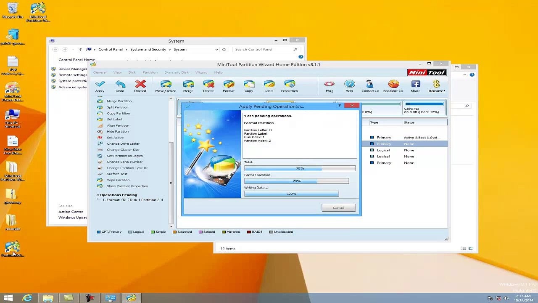Open the Properties toolbar tool

click(x=289, y=86)
